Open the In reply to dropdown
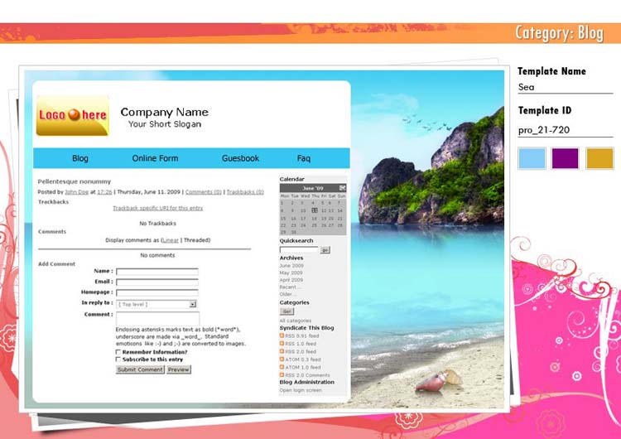This screenshot has height=439, width=621. (x=193, y=304)
